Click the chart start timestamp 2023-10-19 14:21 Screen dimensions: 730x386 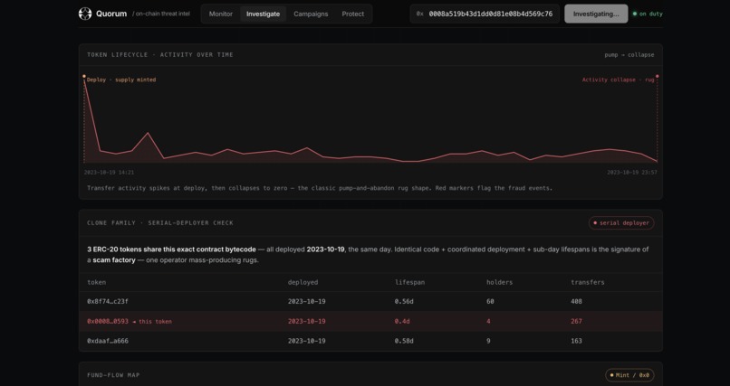(x=109, y=173)
